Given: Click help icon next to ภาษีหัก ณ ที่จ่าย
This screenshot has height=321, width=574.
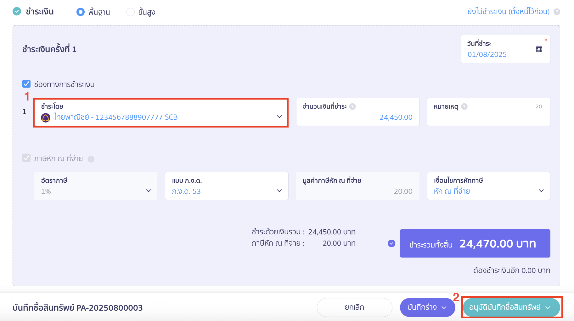Looking at the screenshot, I should (91, 159).
